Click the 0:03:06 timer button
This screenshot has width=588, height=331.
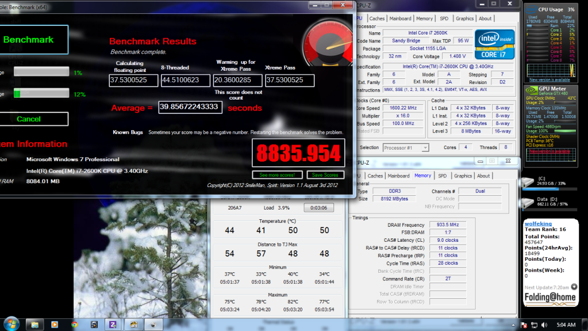318,208
